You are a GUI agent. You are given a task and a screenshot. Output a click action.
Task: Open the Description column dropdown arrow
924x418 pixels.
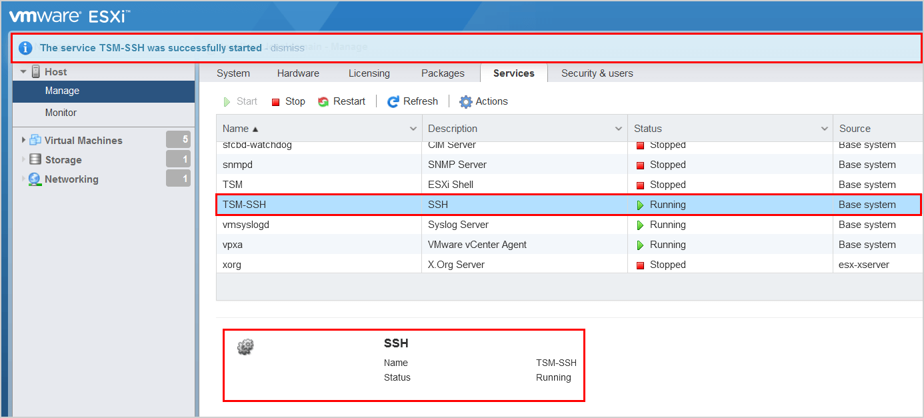[618, 129]
